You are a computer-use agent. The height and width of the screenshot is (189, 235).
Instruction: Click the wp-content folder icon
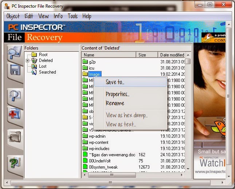point(85,142)
